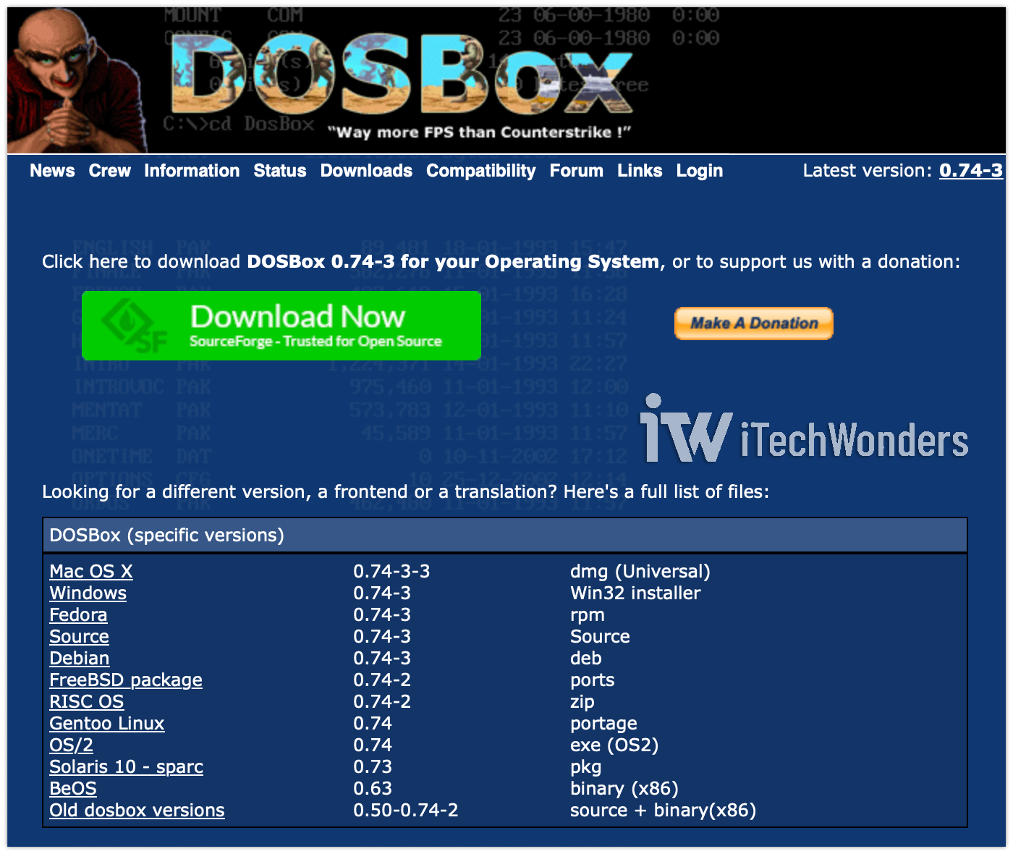Go to the Crew page

point(109,171)
